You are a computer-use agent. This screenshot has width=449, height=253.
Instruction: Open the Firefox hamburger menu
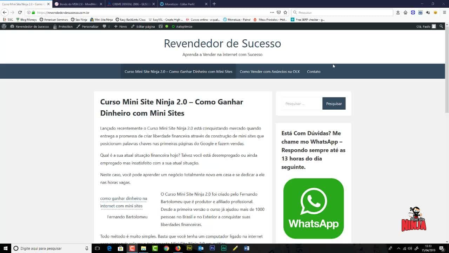[x=444, y=12]
